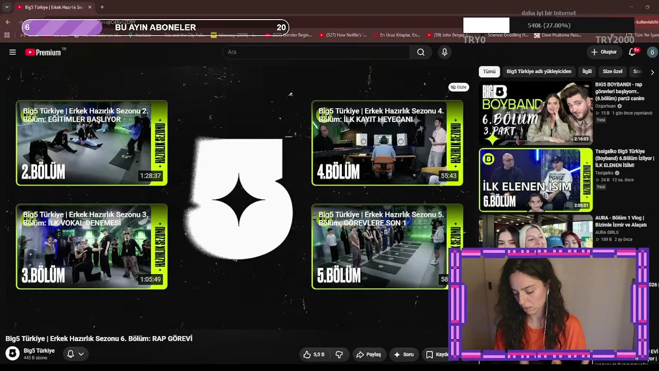Select the Big5 Türkiye adlı yükleyiciden chip
Screen dimensions: 659x371
(539, 72)
